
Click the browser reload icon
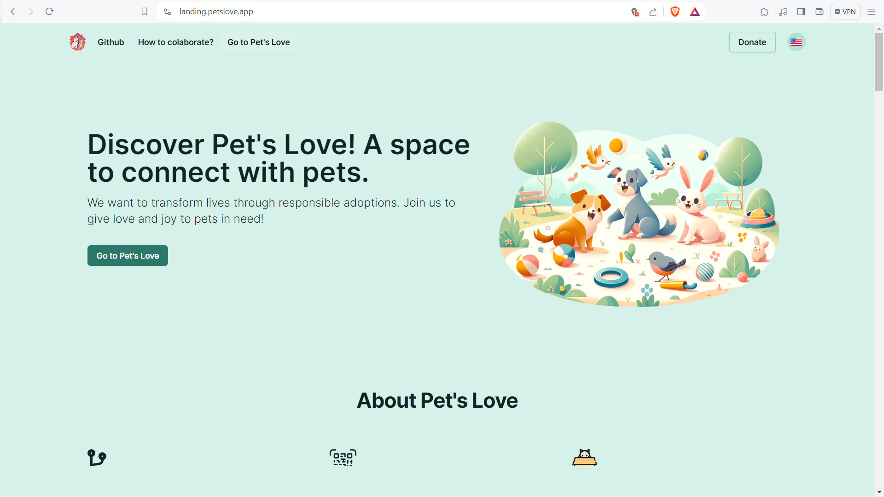pyautogui.click(x=49, y=12)
